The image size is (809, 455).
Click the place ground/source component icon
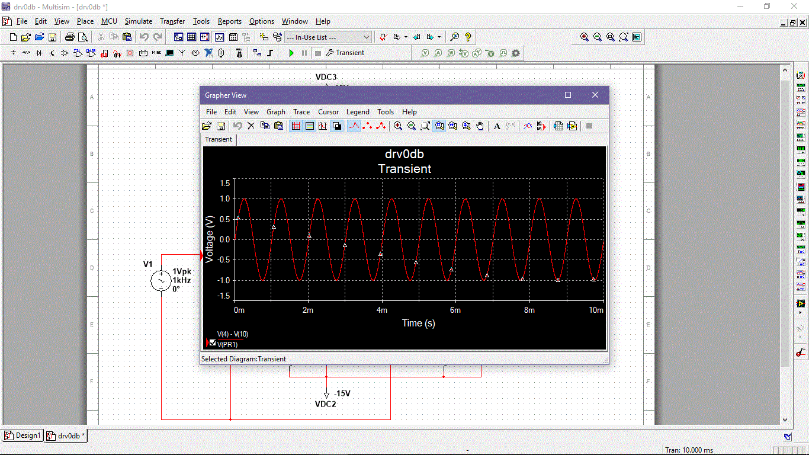13,53
